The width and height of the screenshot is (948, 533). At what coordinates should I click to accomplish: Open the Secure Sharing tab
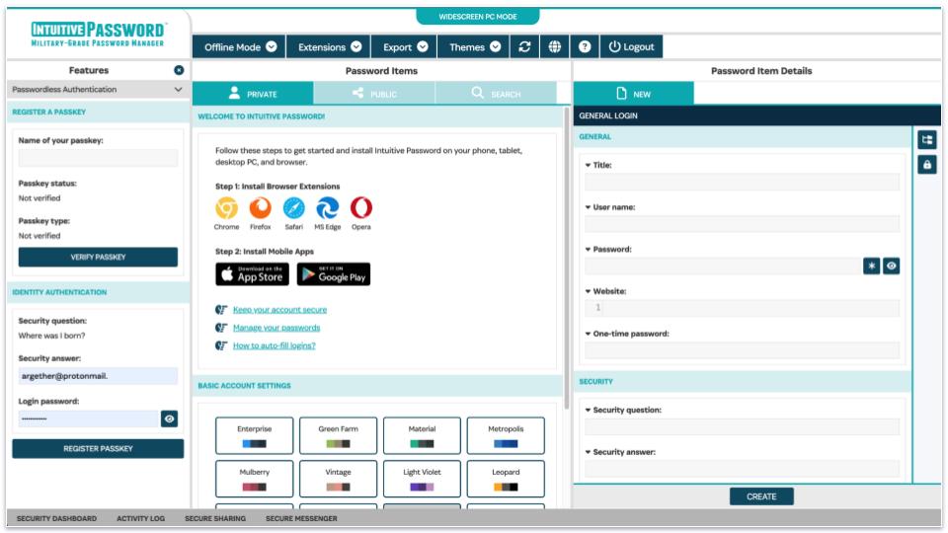pyautogui.click(x=215, y=518)
